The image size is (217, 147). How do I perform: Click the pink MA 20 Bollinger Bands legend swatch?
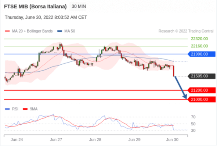7,31
